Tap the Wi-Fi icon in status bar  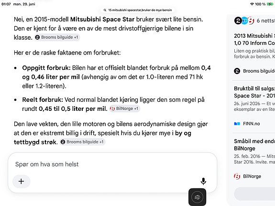point(252,4)
